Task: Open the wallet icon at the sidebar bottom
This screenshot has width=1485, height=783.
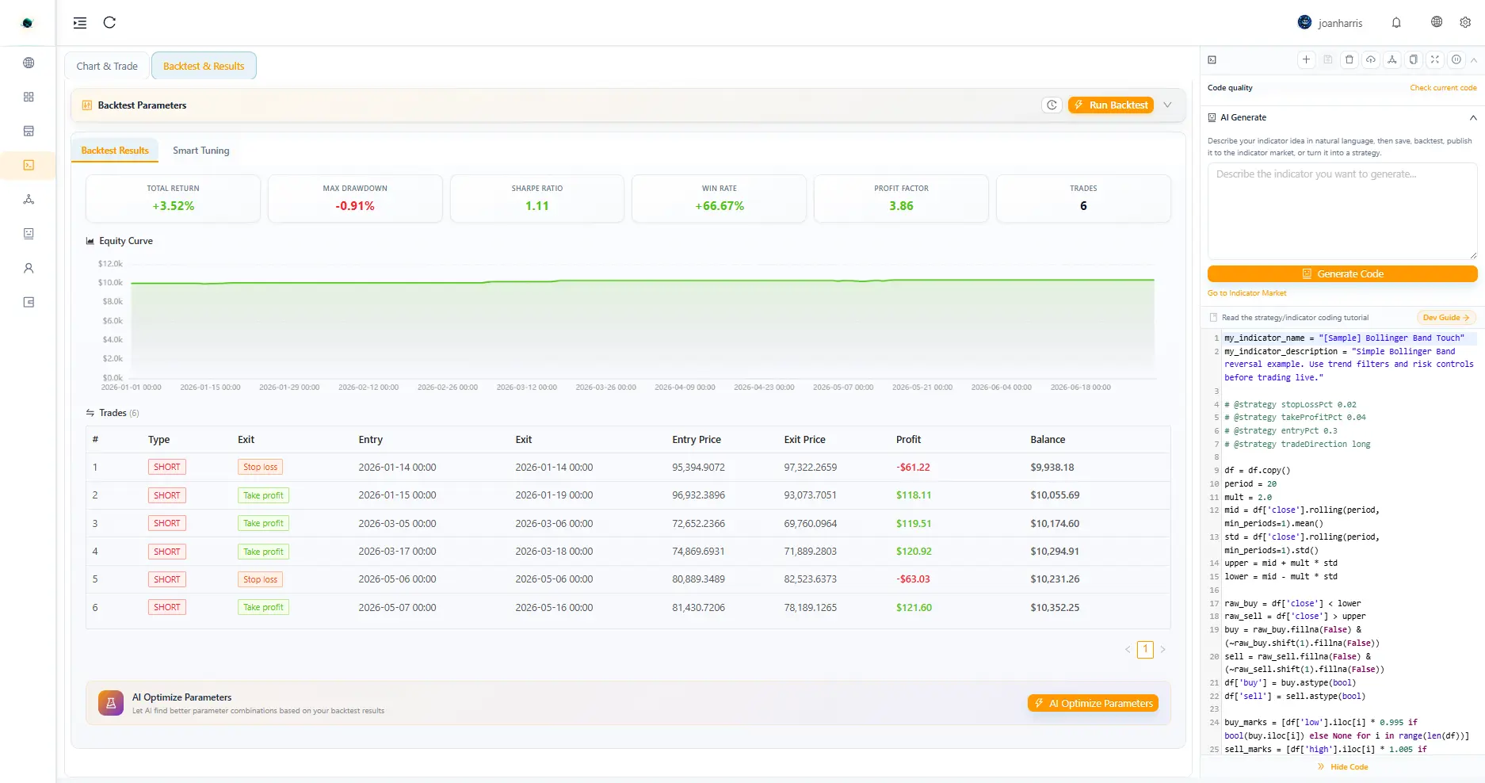Action: 29,302
